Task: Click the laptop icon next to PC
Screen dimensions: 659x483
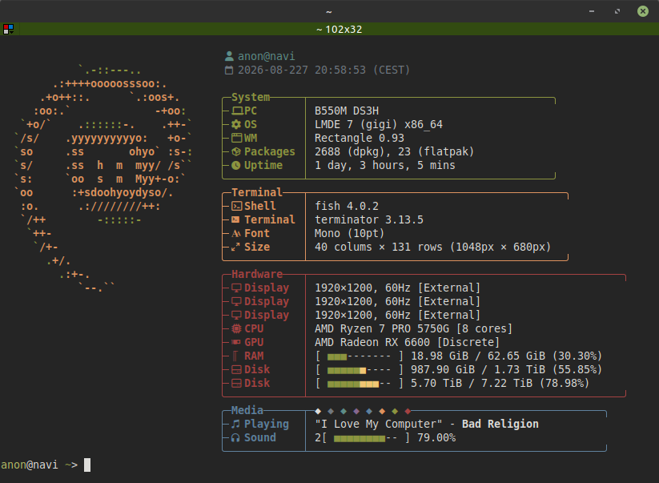Action: [x=238, y=111]
